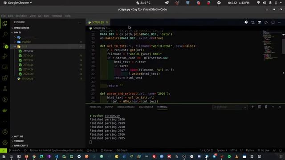Collapse the data folder

[24, 46]
